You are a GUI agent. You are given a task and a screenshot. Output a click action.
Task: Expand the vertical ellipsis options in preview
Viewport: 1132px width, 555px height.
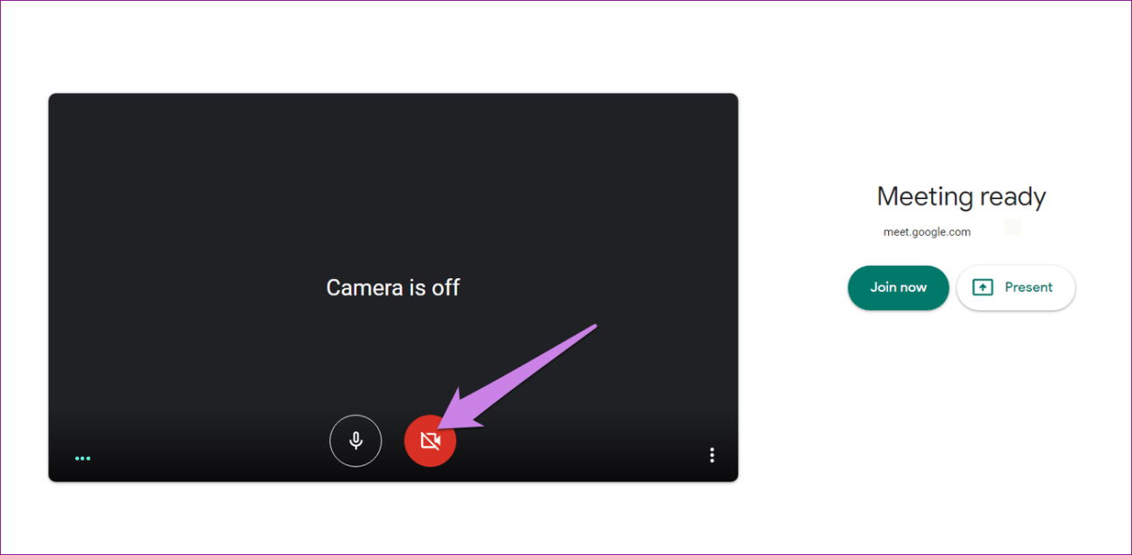click(x=712, y=455)
